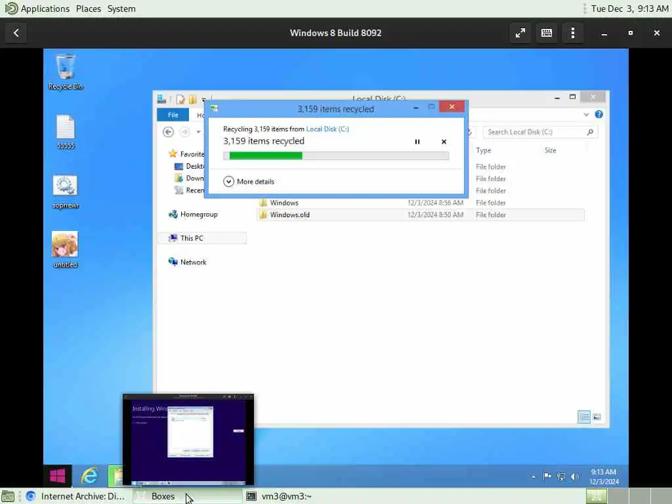Open the volume speaker tray icon
The height and width of the screenshot is (504, 672).
(575, 476)
